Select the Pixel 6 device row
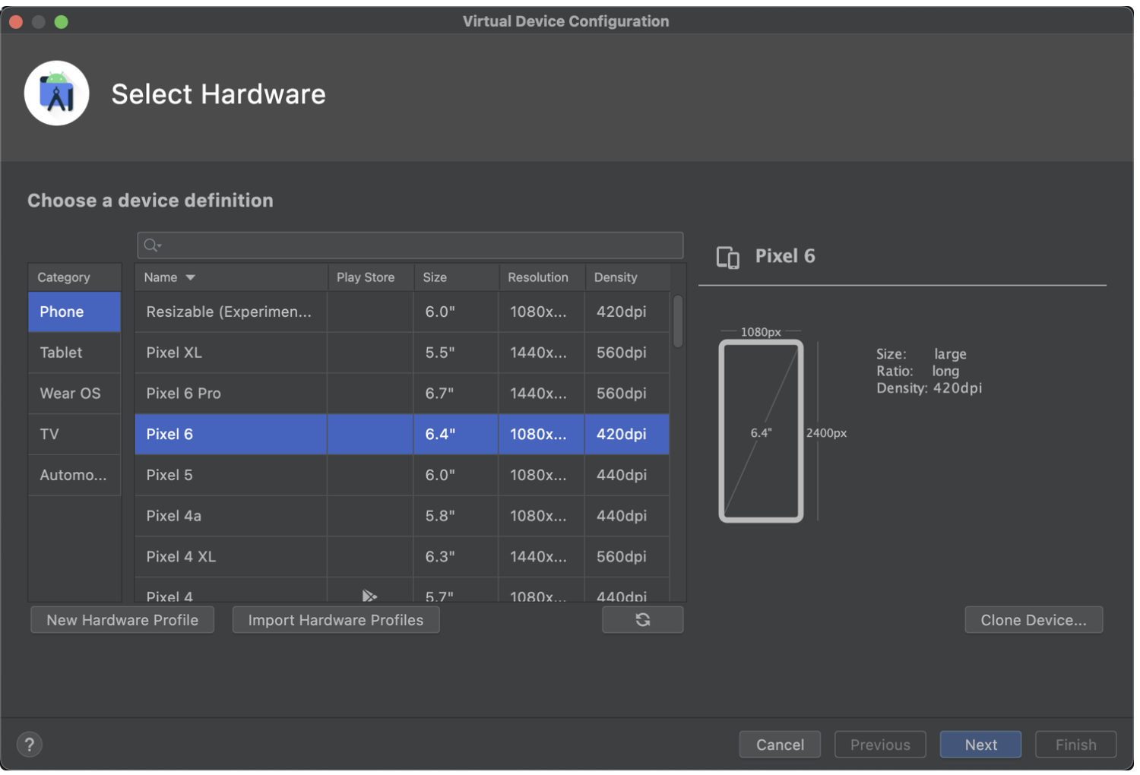Image resolution: width=1140 pixels, height=775 pixels. tap(402, 435)
